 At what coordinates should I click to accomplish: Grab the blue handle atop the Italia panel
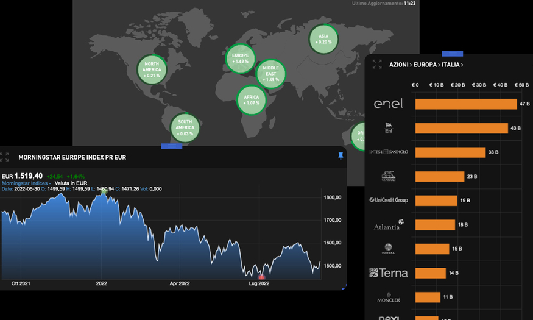coord(453,54)
